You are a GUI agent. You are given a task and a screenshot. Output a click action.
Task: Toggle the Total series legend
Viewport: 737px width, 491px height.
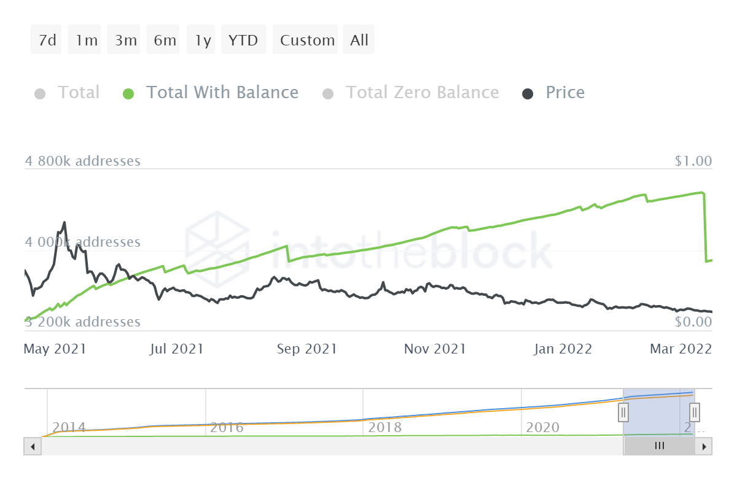78,93
